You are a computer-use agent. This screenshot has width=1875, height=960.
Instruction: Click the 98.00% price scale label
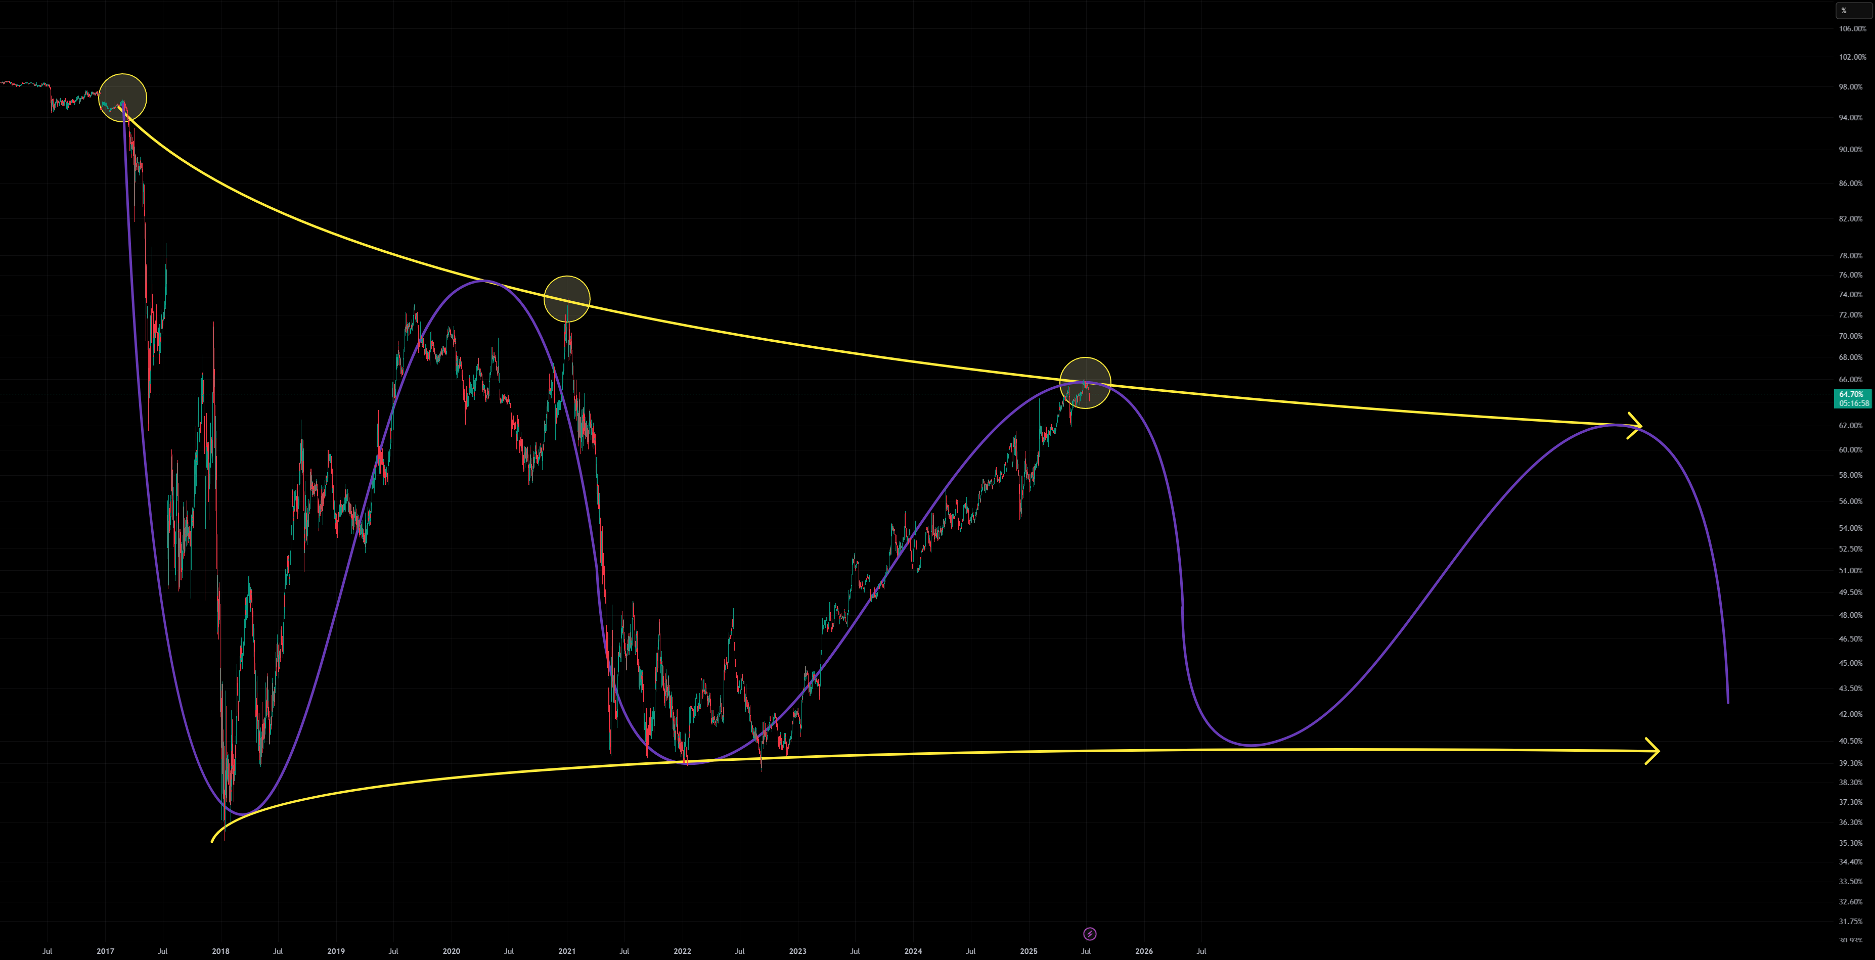point(1850,86)
